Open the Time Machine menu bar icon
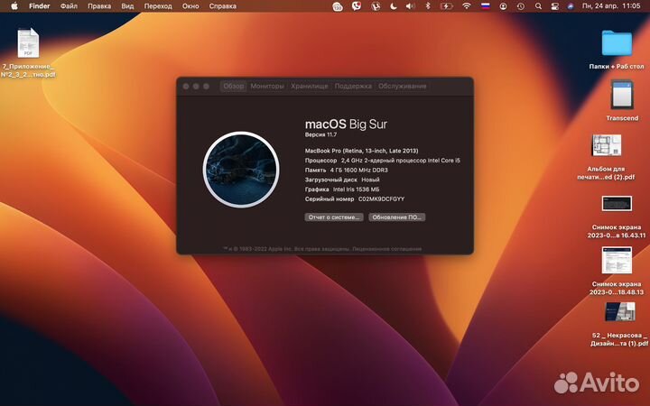Viewport: 650px width, 406px height. point(521,6)
